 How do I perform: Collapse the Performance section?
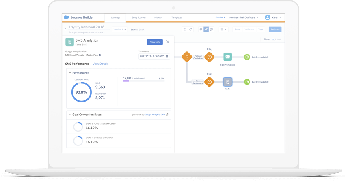[x=70, y=73]
